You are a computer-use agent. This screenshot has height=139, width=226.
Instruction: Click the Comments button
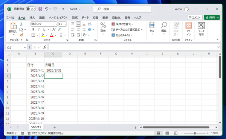click(x=195, y=17)
